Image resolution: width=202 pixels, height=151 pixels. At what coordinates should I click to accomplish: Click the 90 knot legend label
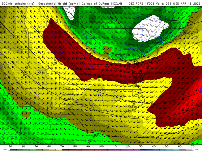point(88,146)
